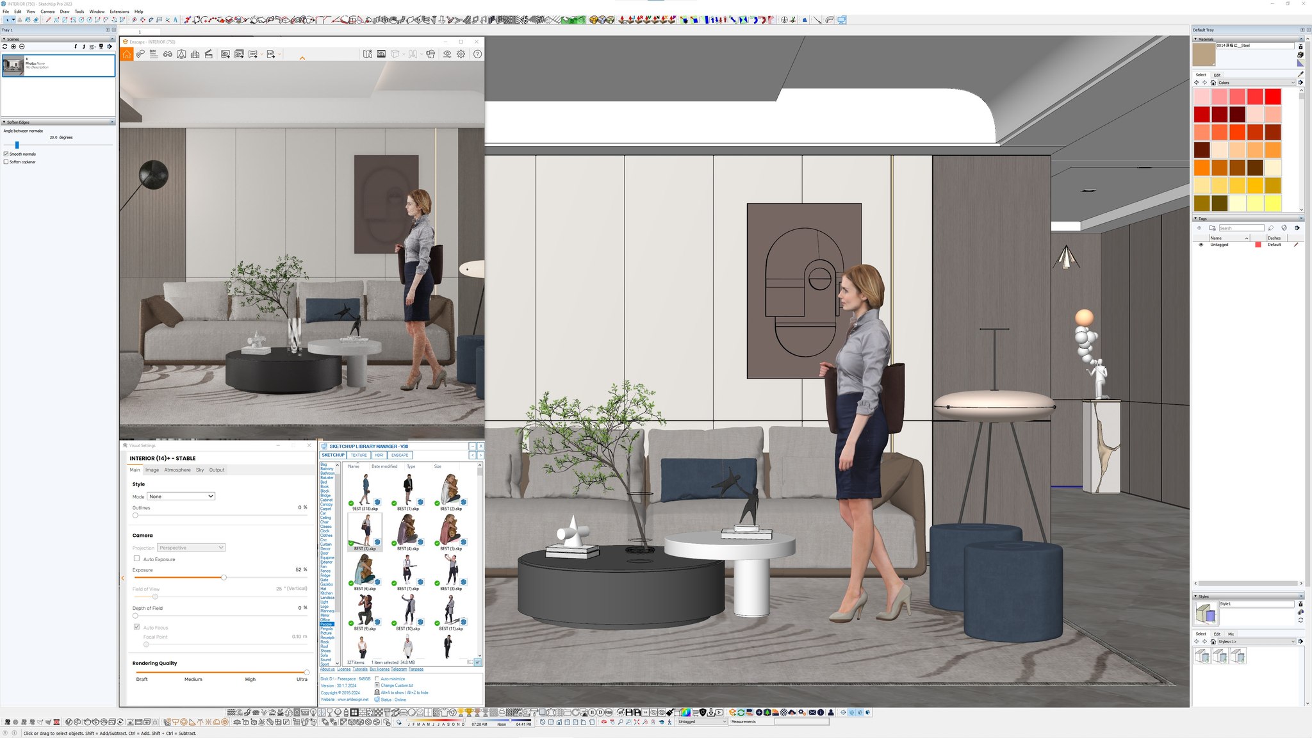Click the Exposure slider handle

tap(224, 577)
